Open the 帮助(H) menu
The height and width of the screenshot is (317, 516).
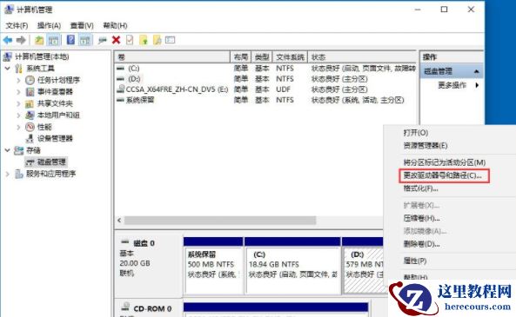click(x=115, y=26)
